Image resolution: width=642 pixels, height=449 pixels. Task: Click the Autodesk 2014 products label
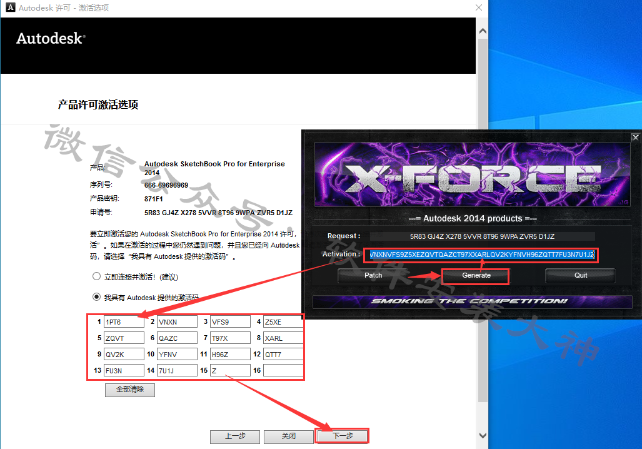pyautogui.click(x=473, y=219)
